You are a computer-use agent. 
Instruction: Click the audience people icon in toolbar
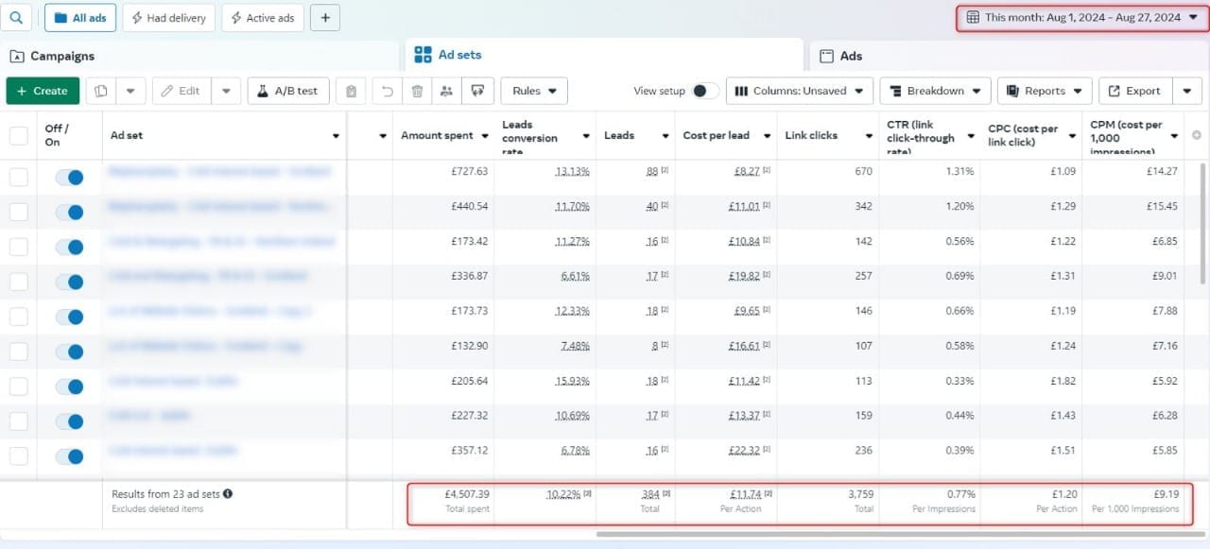pyautogui.click(x=447, y=91)
